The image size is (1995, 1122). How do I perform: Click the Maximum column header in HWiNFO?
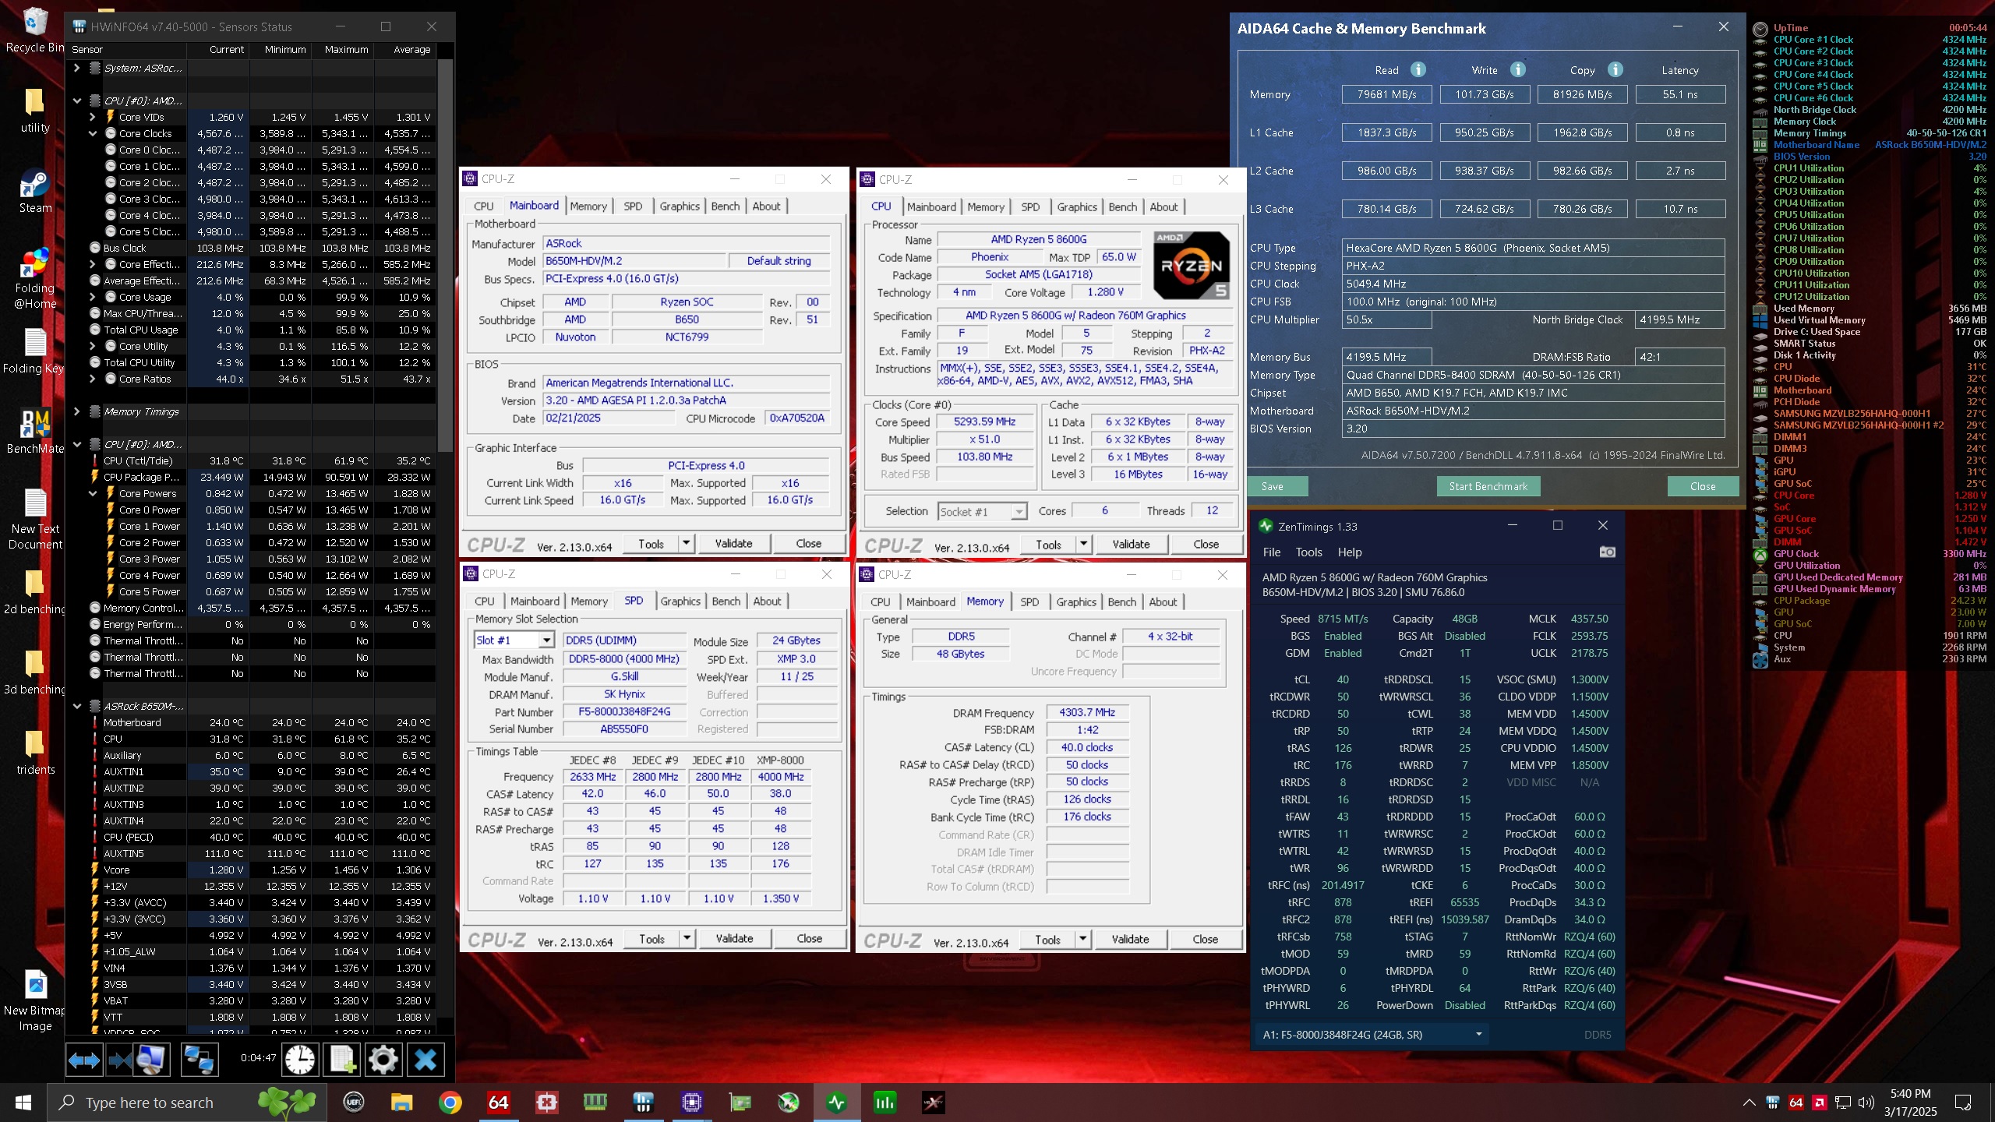click(x=346, y=49)
